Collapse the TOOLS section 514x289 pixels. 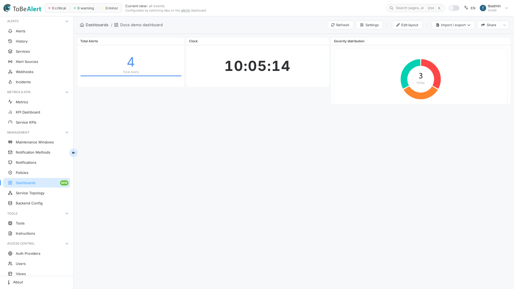coord(67,214)
